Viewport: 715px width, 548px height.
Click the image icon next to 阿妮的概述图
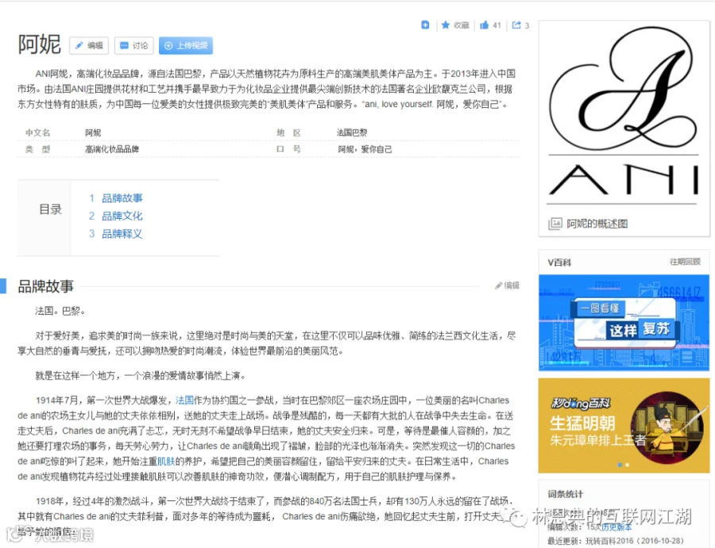click(x=555, y=224)
